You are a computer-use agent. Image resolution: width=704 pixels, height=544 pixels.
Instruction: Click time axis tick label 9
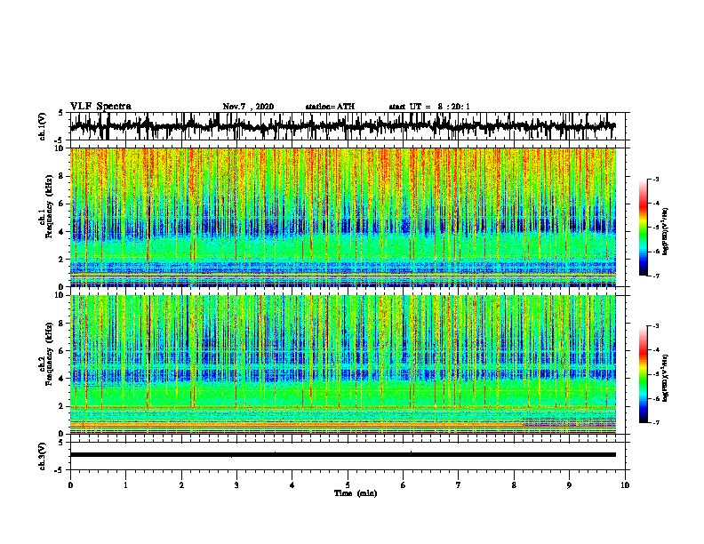(x=569, y=485)
